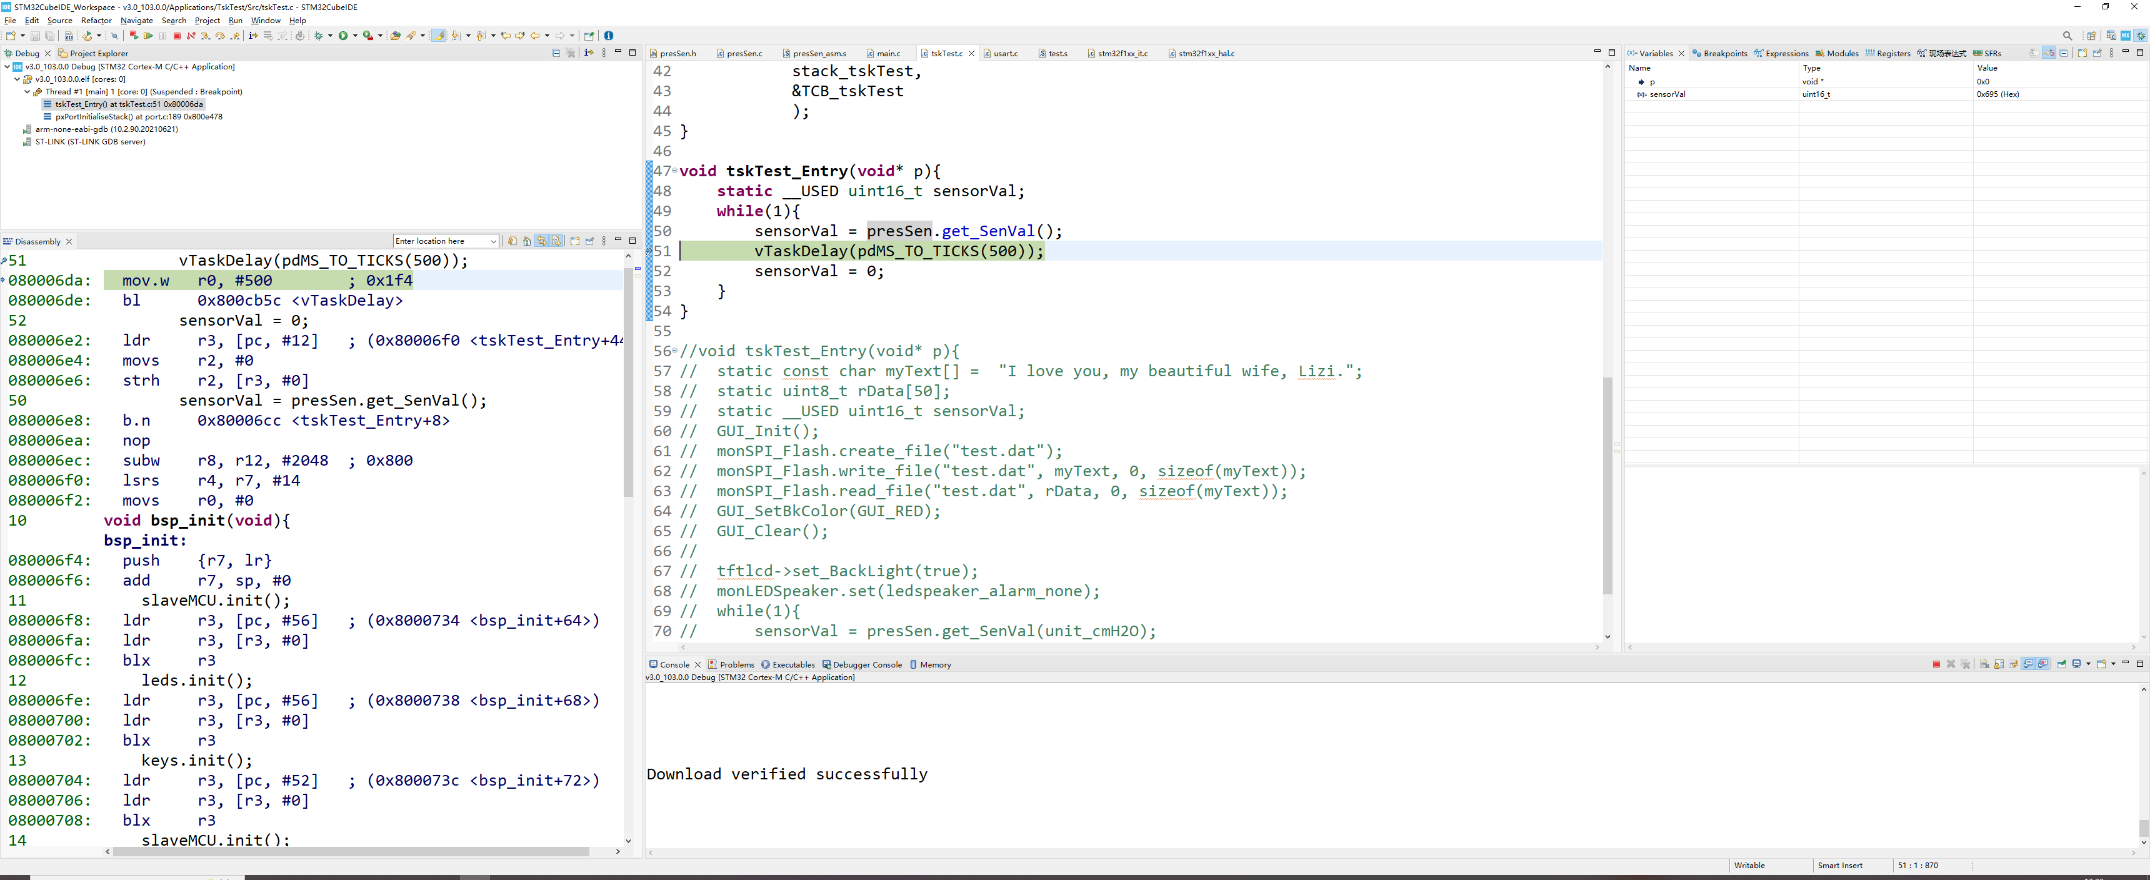Select the presSen.h editor tab

point(672,53)
